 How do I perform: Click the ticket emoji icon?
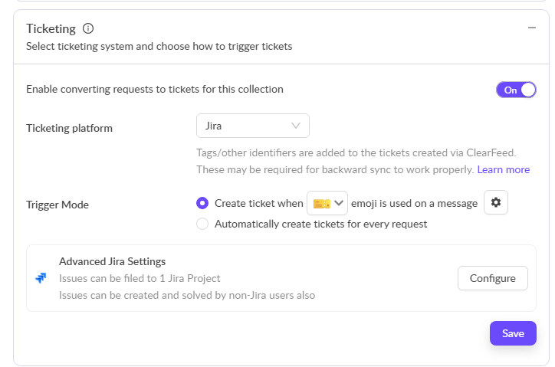pyautogui.click(x=321, y=203)
